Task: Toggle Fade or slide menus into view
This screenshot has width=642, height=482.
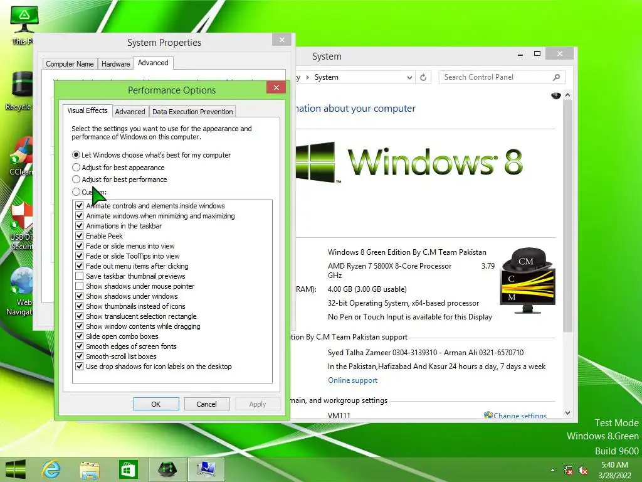Action: pyautogui.click(x=80, y=246)
